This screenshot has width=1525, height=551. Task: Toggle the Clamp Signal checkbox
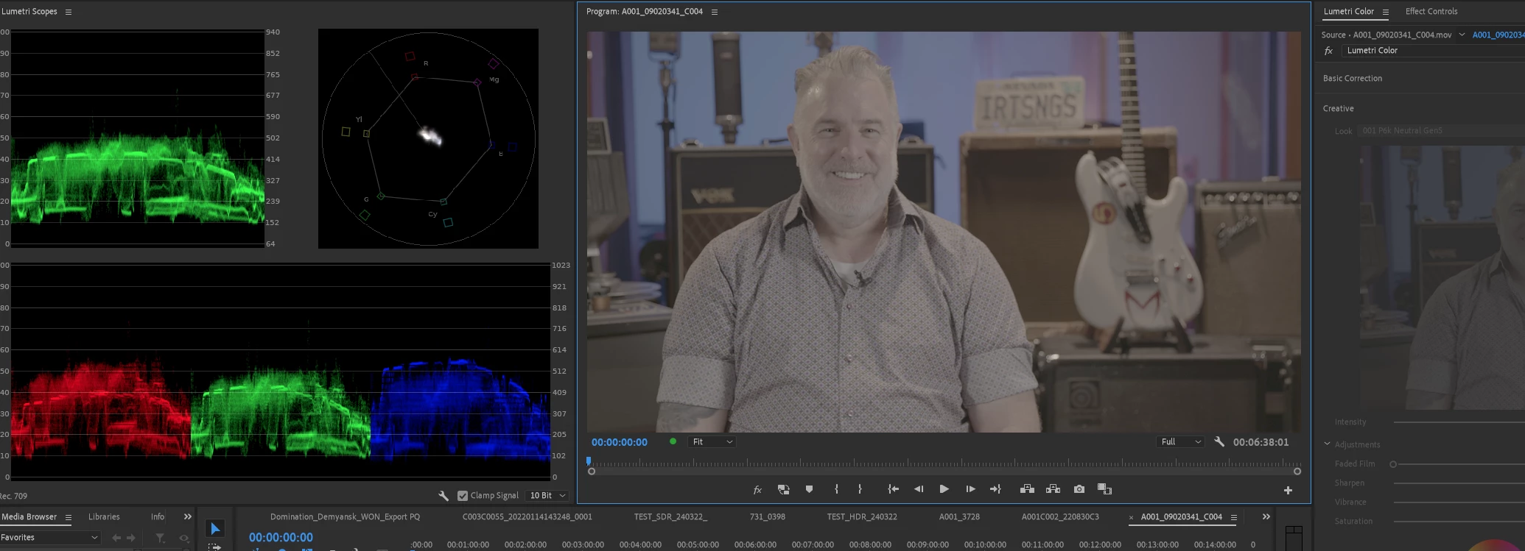463,496
